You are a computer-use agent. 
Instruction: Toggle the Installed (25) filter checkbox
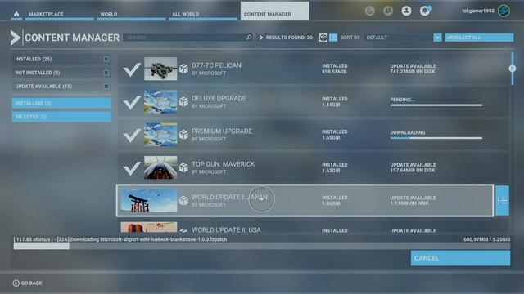point(106,59)
